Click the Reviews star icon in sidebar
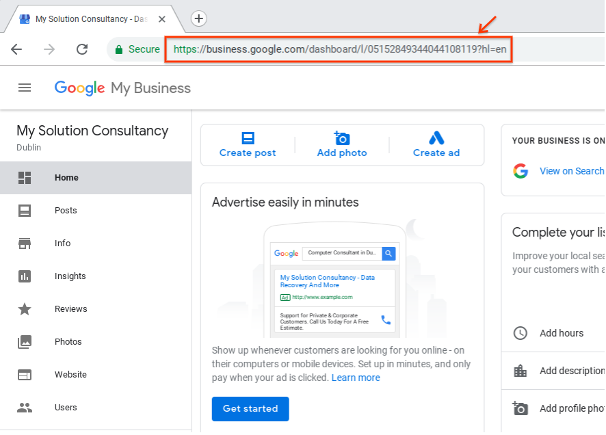The width and height of the screenshot is (606, 435). (x=25, y=308)
